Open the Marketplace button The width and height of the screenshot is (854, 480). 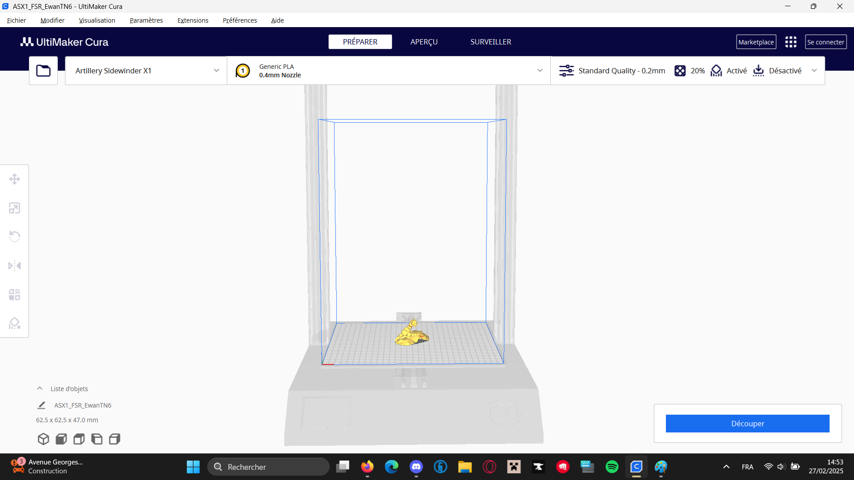(x=756, y=42)
